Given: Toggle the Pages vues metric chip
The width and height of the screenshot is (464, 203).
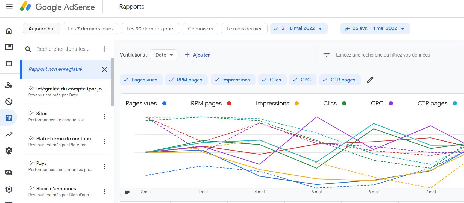Looking at the screenshot, I should click(x=141, y=80).
